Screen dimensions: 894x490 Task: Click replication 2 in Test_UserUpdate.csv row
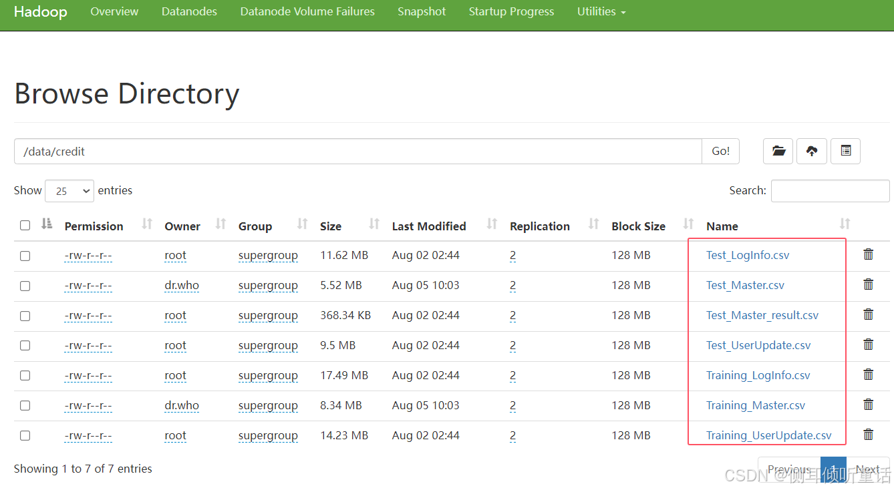coord(512,346)
